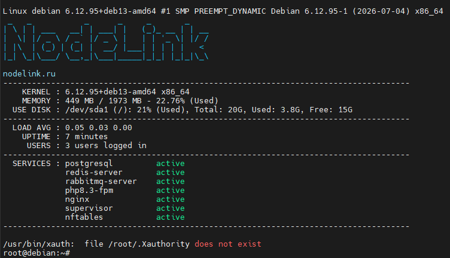This screenshot has width=450, height=258.
Task: Click the NodeLink ASCII art logo
Action: point(106,42)
